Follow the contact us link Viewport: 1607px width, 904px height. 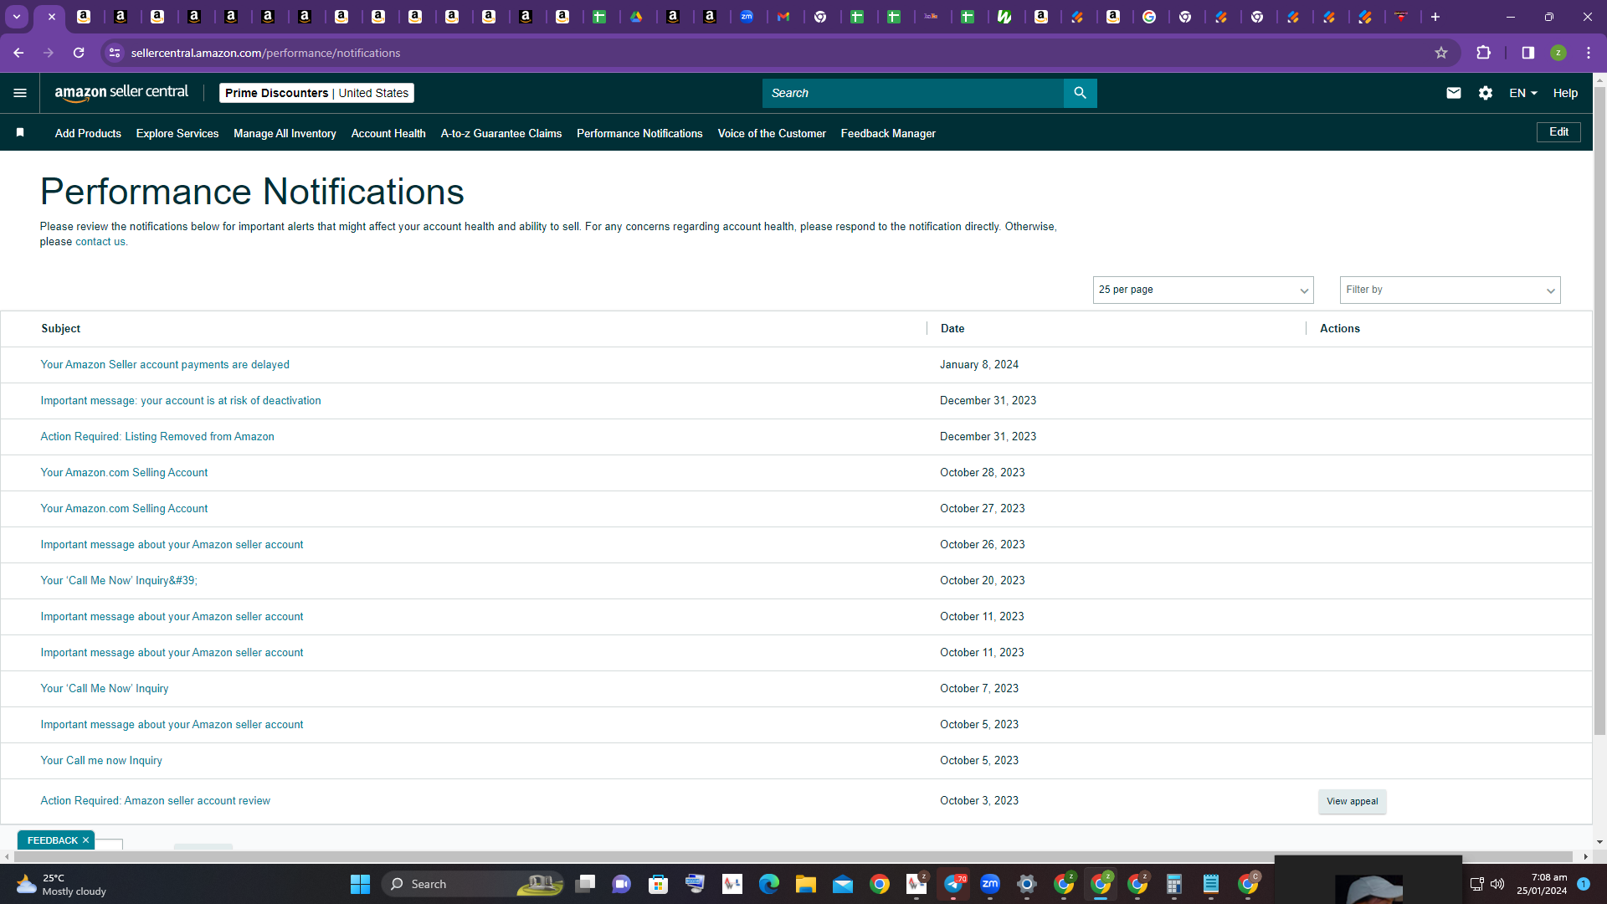tap(100, 242)
